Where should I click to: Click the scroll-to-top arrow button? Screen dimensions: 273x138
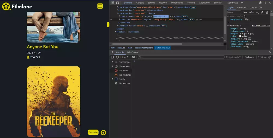103,133
